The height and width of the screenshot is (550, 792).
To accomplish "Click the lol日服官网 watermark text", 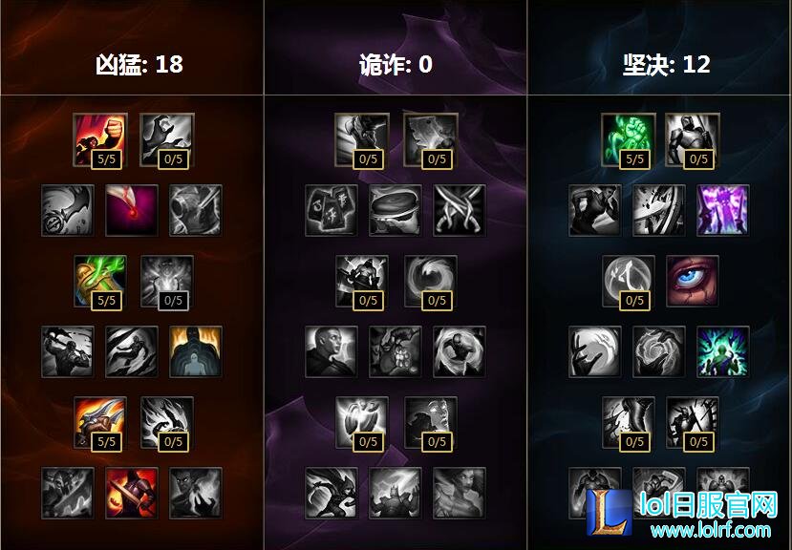I will (709, 504).
